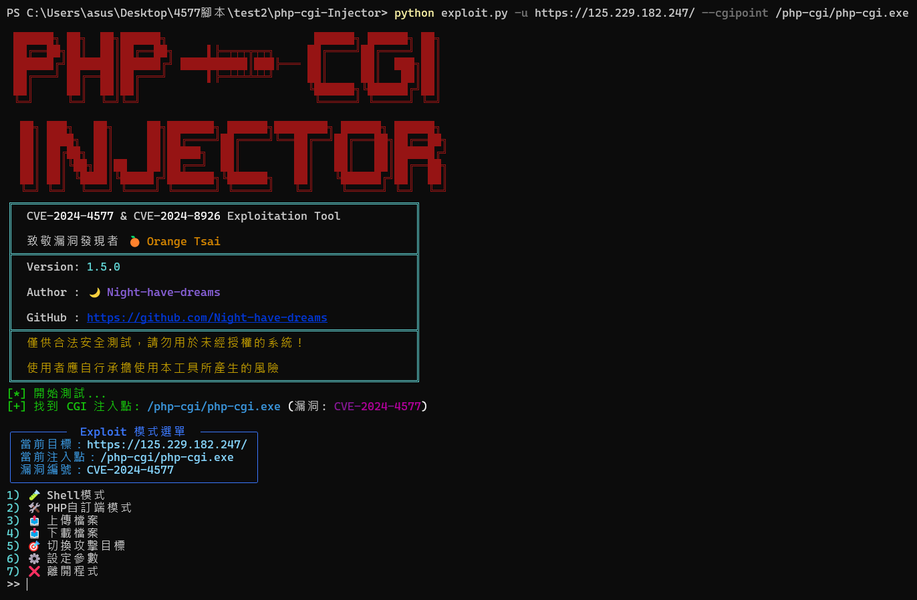Click the '設定參數' menu option text

tap(72, 559)
